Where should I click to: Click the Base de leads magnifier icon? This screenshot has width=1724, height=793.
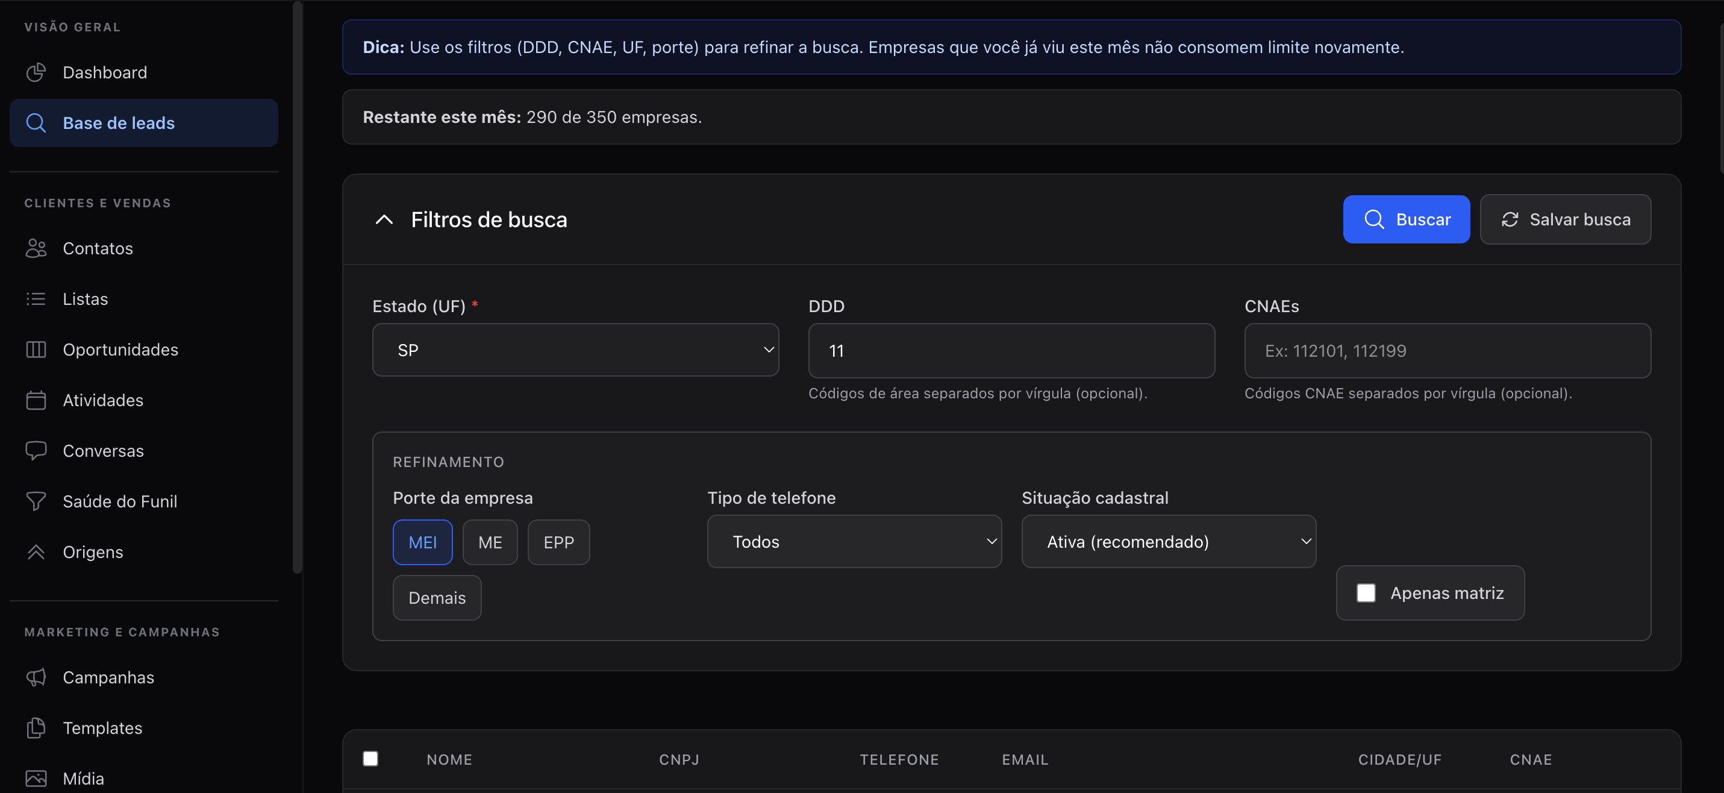[36, 124]
